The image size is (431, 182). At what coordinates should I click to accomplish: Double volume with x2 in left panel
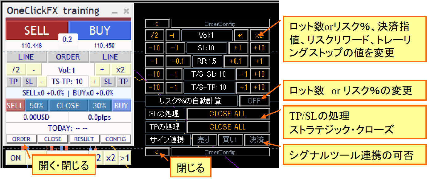tap(120, 70)
